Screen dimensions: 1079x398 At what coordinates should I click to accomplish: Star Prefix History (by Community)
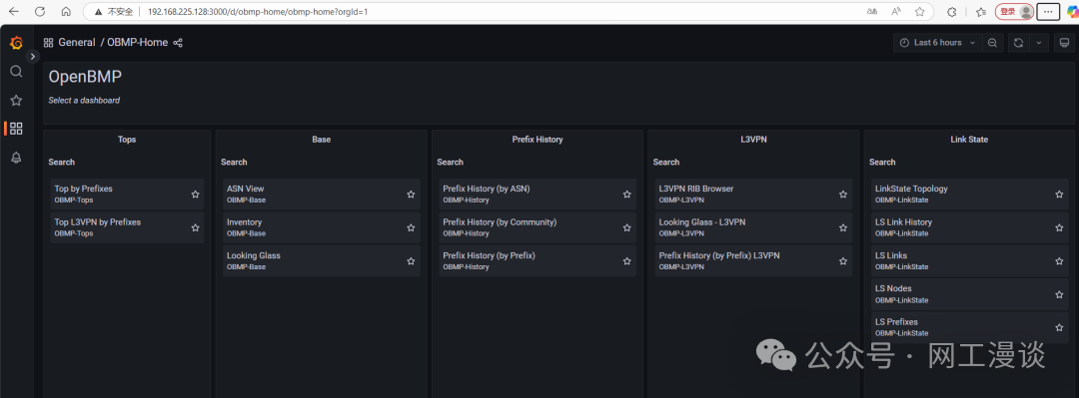click(x=626, y=227)
